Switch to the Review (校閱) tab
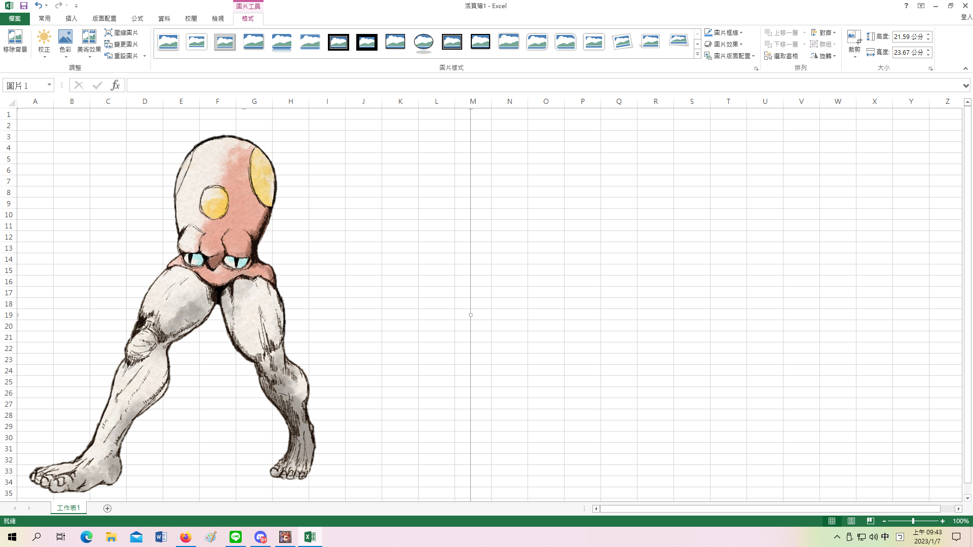The height and width of the screenshot is (547, 973). [191, 19]
